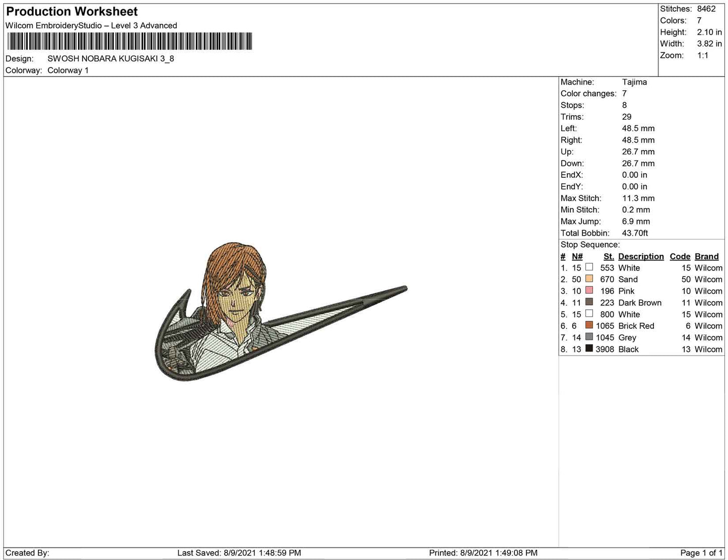Screen dimensions: 728x560
Task: Click the "Brand" column header
Action: point(707,256)
